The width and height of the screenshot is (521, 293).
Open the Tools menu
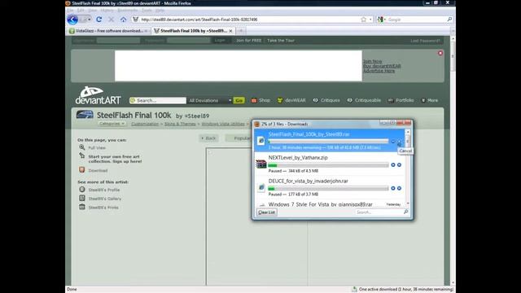(x=147, y=11)
